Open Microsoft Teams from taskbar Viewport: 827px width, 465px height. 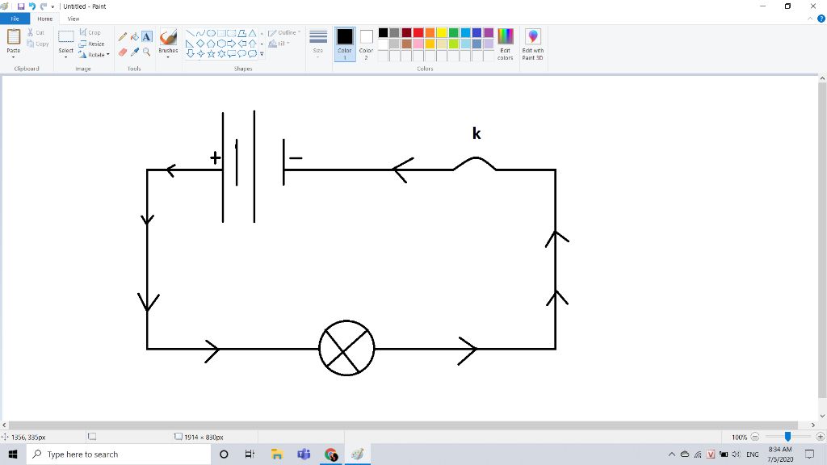pyautogui.click(x=304, y=454)
